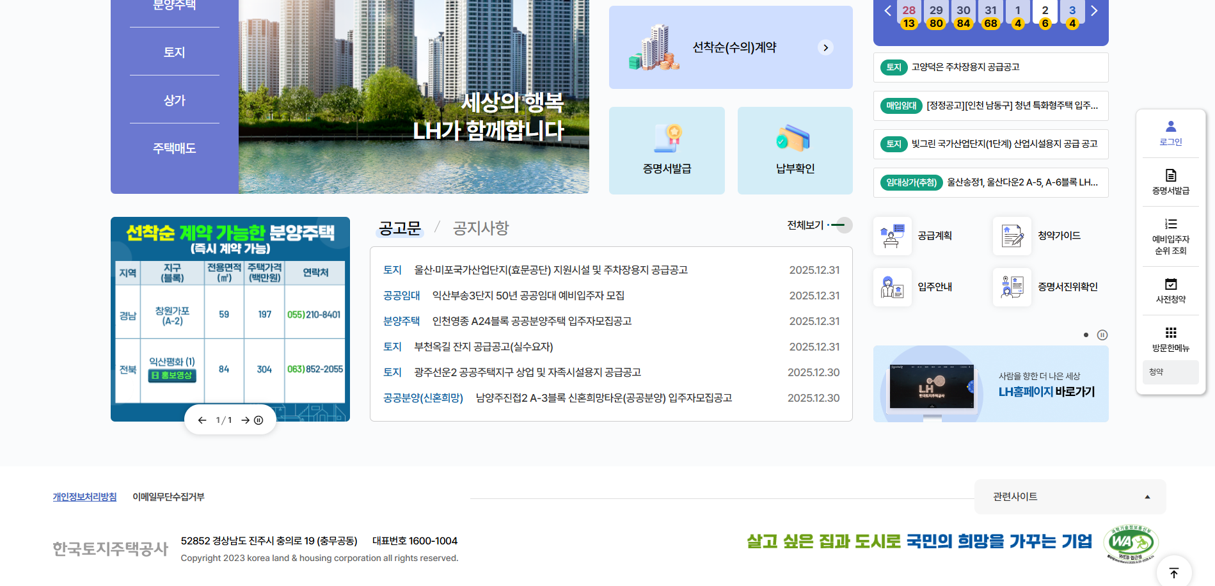Open 선착순(수의)계약 banner arrow
The height and width of the screenshot is (586, 1215).
point(825,47)
